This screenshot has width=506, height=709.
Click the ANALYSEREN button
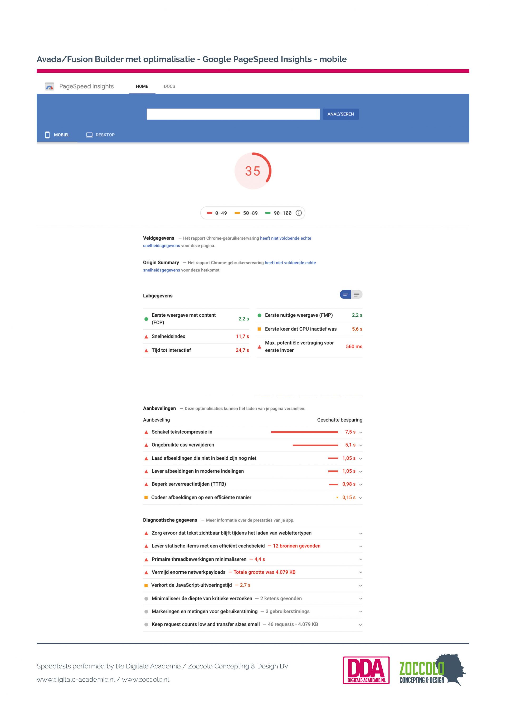coord(340,114)
